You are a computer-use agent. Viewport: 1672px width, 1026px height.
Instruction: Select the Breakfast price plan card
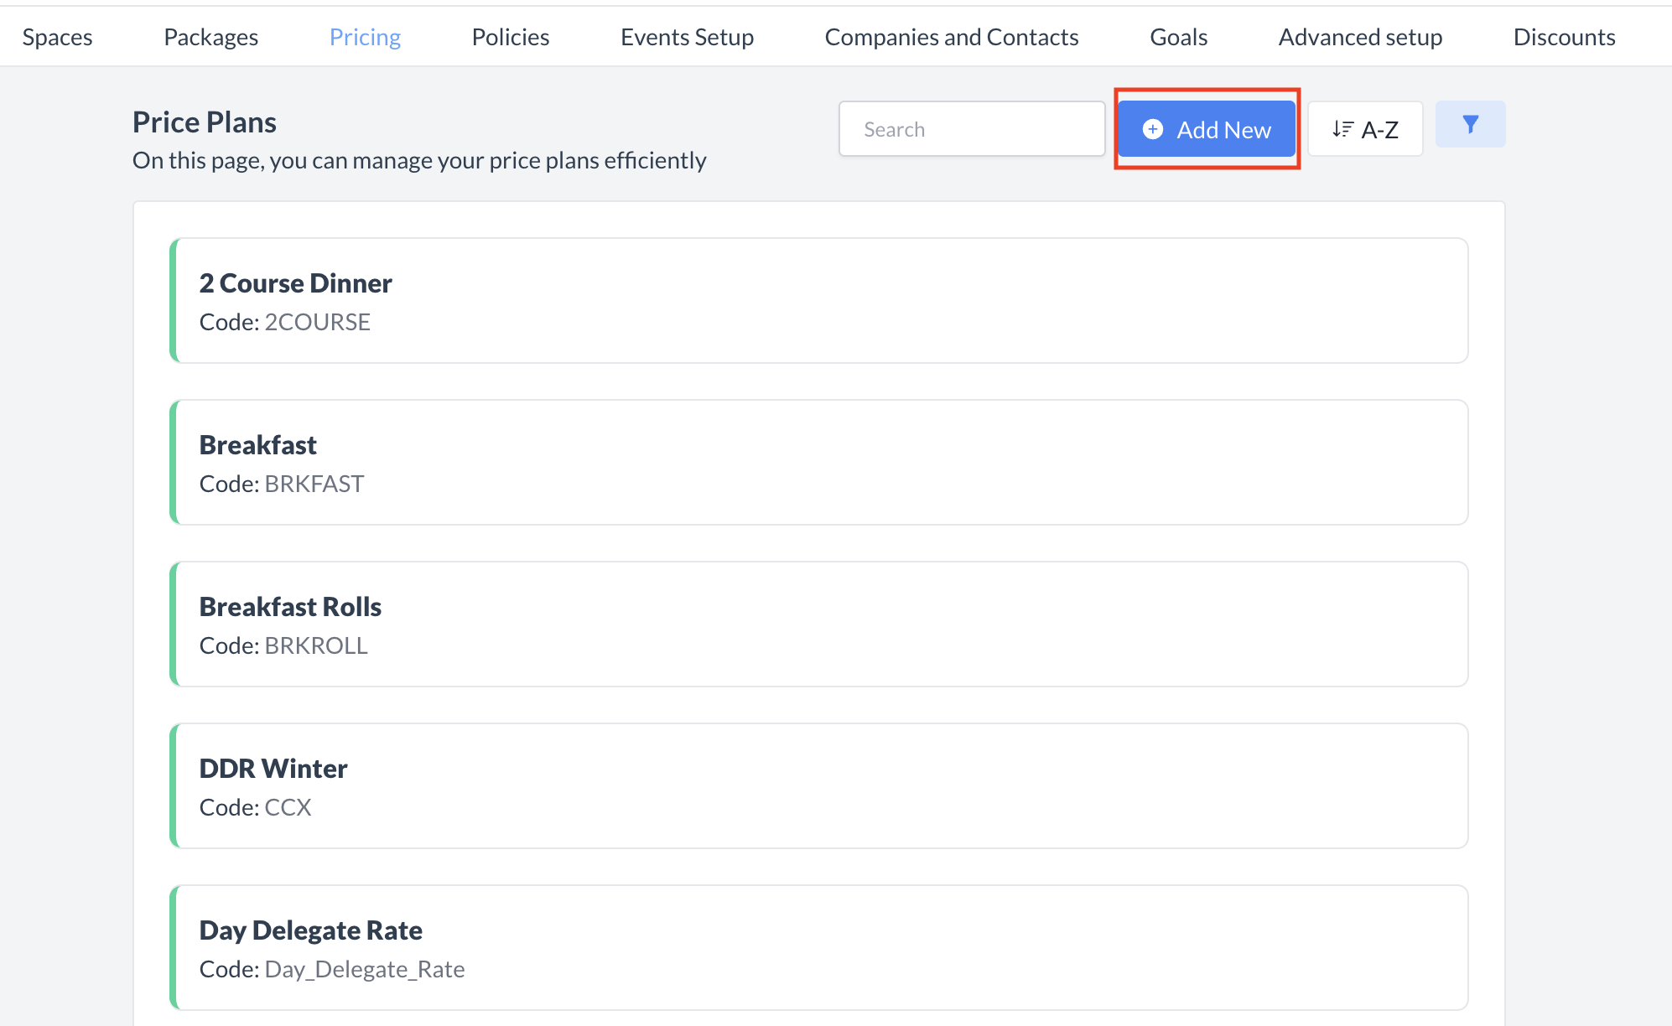[818, 462]
